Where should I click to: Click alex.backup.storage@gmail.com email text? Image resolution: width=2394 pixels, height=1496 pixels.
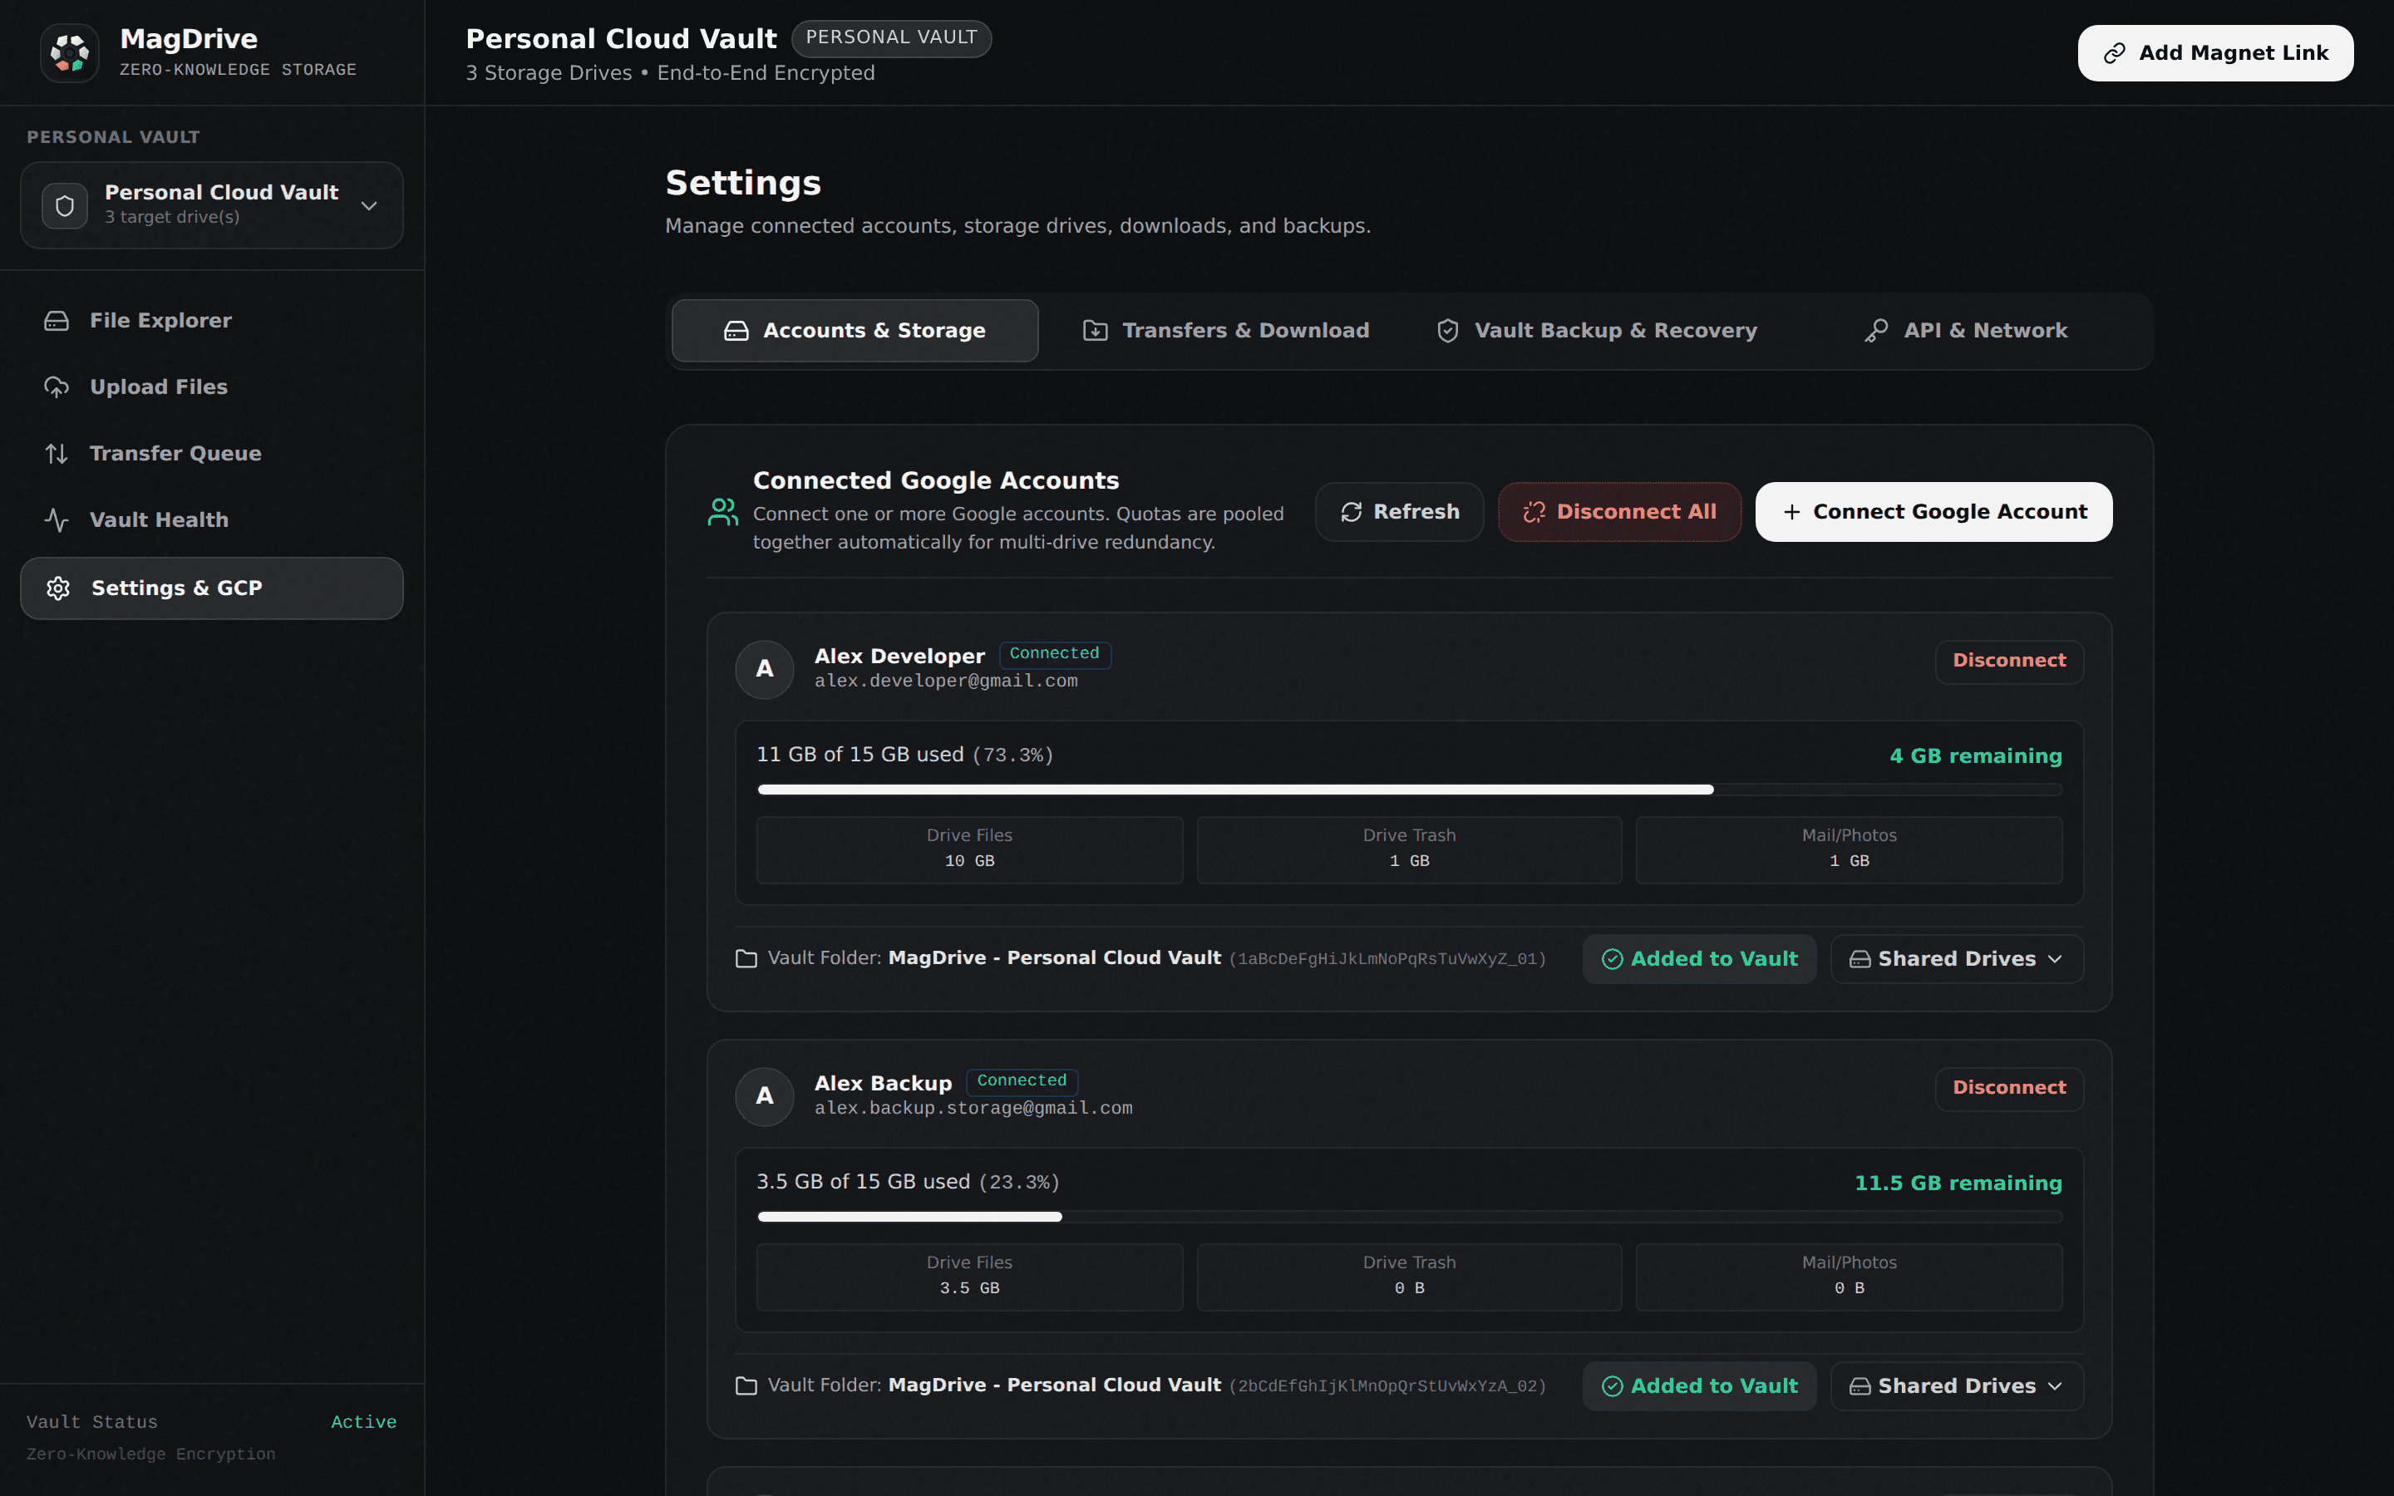point(973,1110)
